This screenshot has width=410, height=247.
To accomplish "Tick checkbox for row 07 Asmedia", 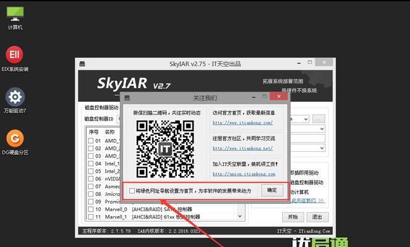I will coord(91,186).
